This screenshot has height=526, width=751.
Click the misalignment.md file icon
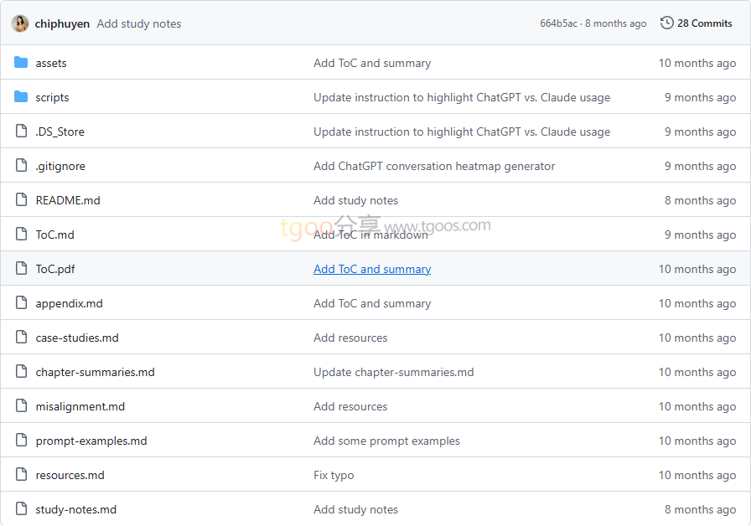[x=21, y=406]
